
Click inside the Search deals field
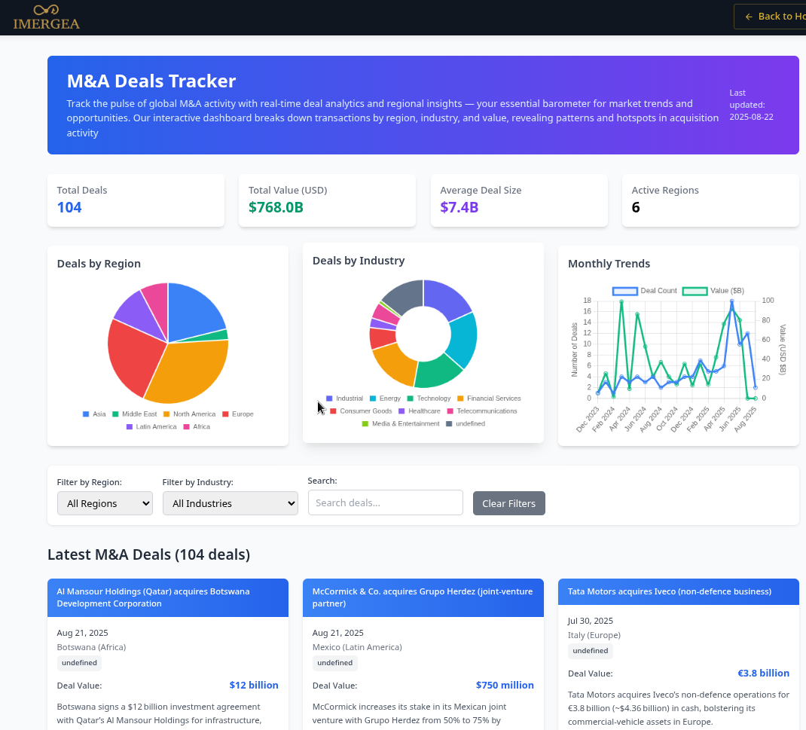tap(386, 502)
